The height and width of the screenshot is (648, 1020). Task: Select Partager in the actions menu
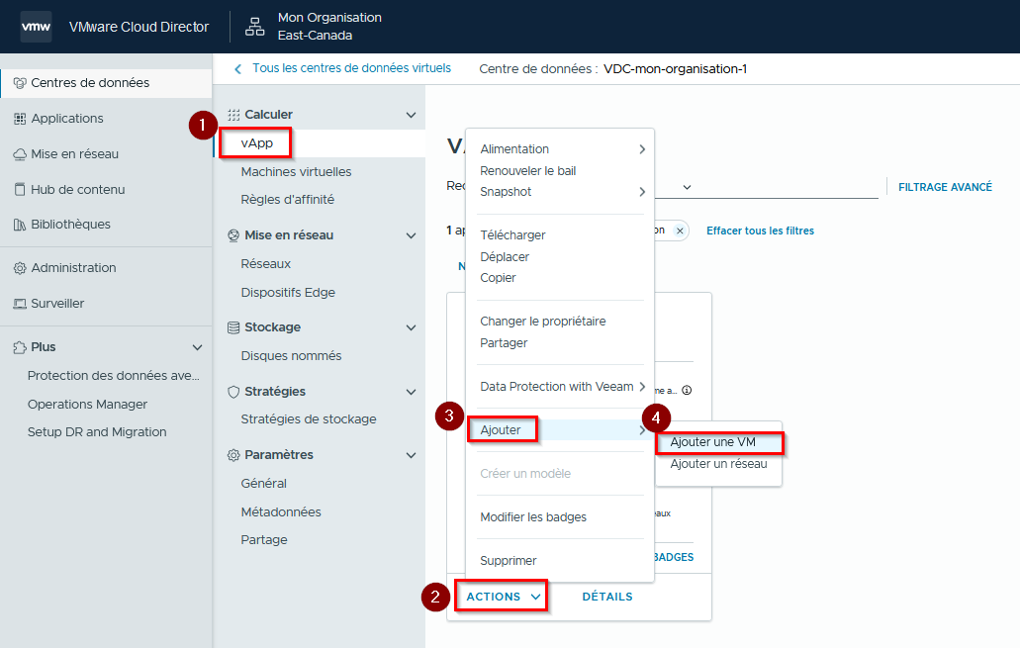coord(504,343)
